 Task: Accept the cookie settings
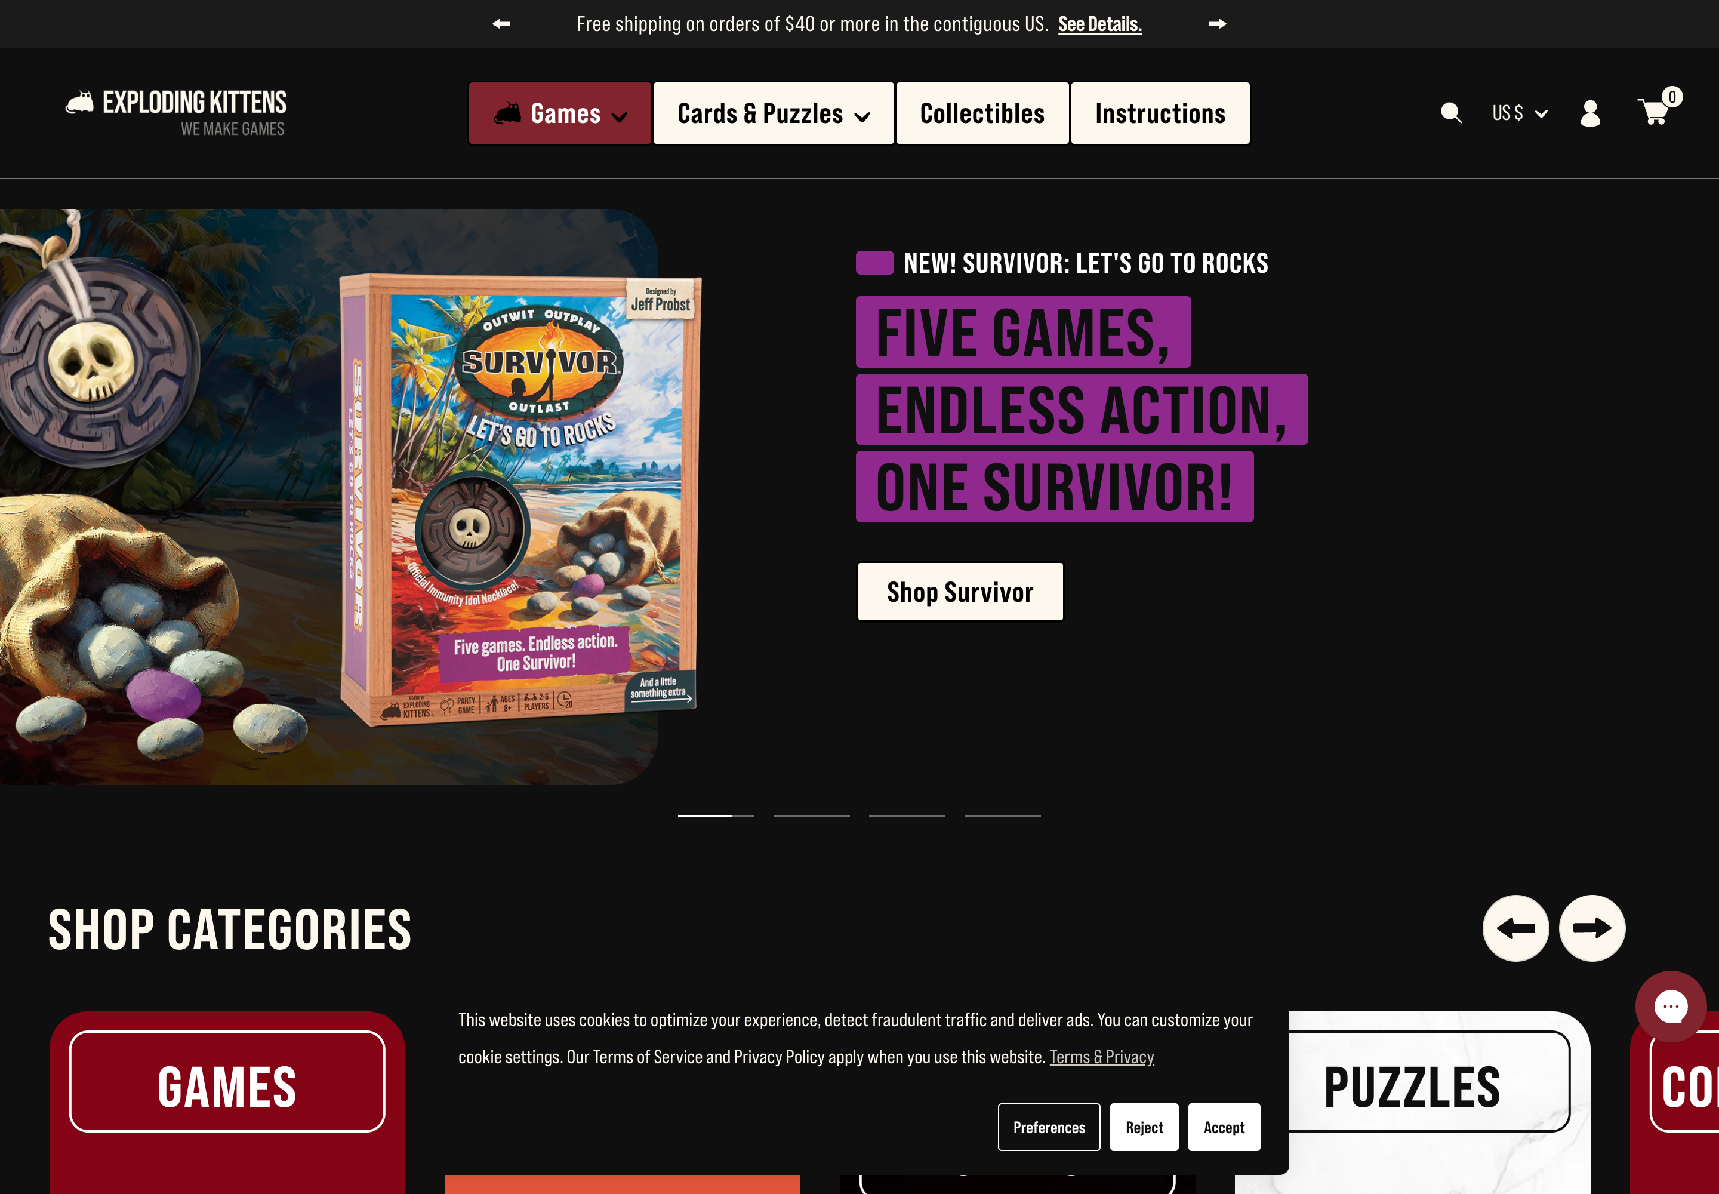click(x=1224, y=1127)
